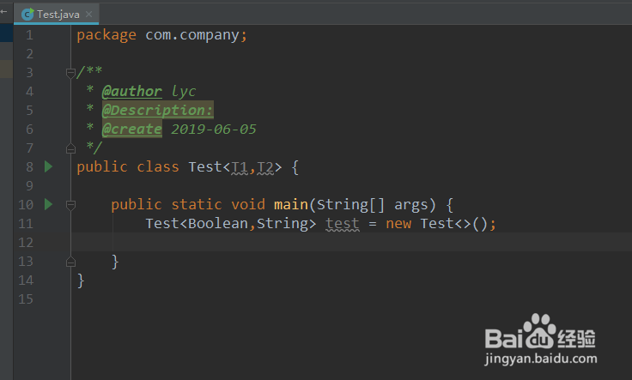Run class Test via gutter arrow on line 8
Viewport: 632px width, 380px height.
tap(48, 166)
